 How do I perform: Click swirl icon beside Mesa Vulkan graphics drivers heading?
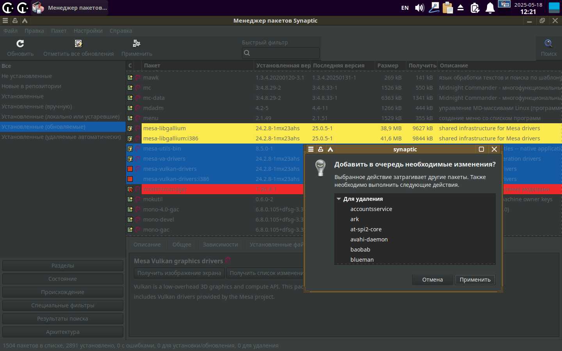tap(228, 261)
